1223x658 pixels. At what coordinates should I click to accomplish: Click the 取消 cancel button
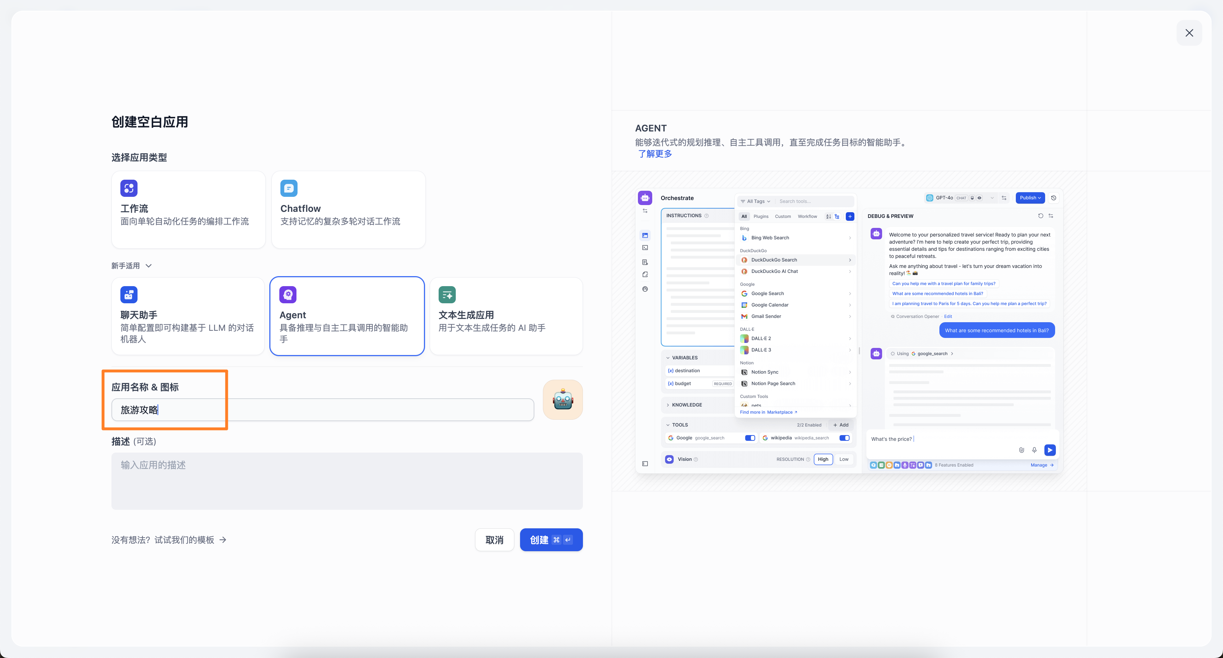point(494,540)
